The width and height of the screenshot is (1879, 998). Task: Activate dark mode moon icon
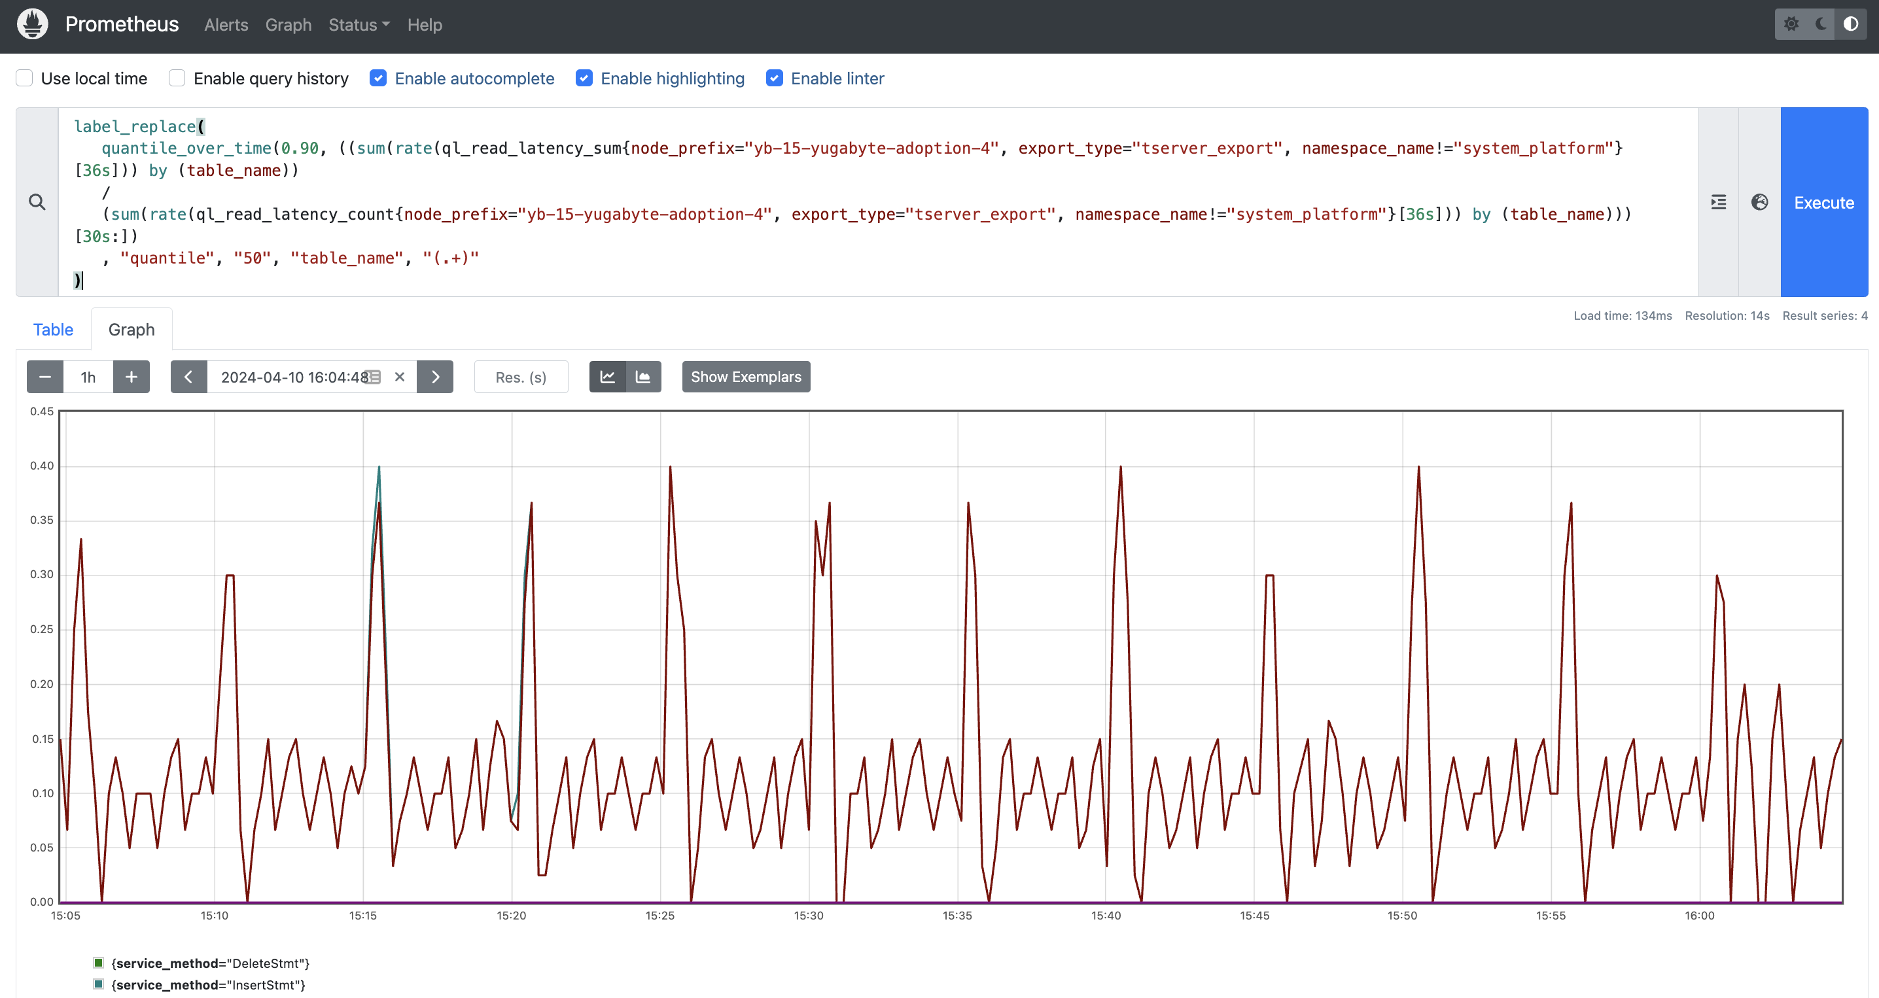tap(1821, 24)
